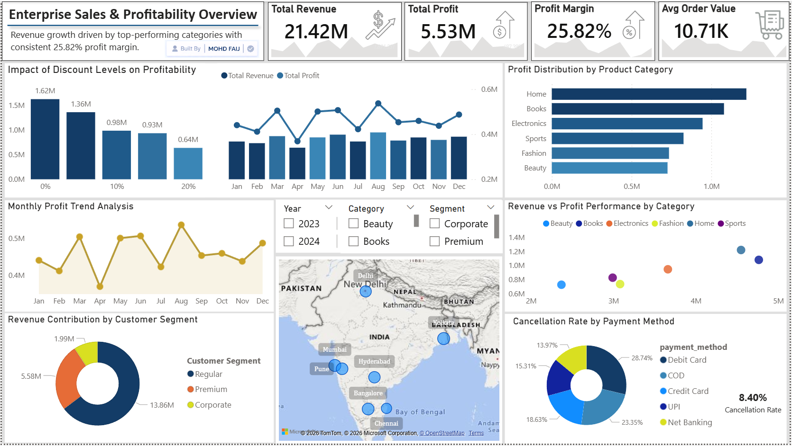The width and height of the screenshot is (792, 446).
Task: Click the Enterprise Sales & Profitability Overview title
Action: pyautogui.click(x=133, y=14)
